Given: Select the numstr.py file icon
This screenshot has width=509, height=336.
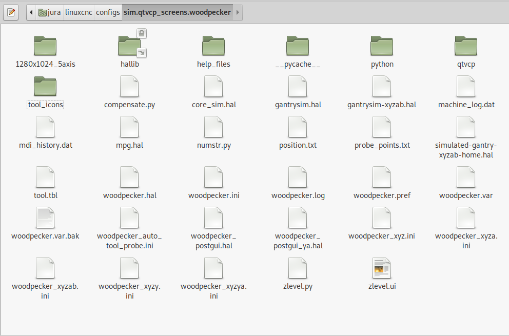Looking at the screenshot, I should click(x=213, y=127).
